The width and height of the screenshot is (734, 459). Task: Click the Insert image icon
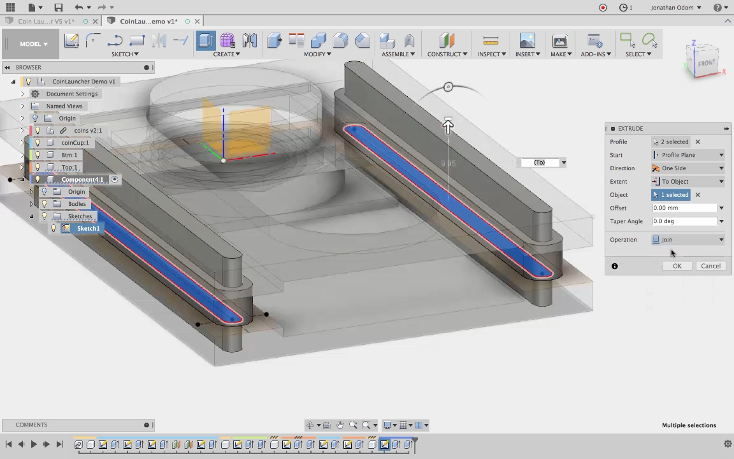tap(527, 41)
